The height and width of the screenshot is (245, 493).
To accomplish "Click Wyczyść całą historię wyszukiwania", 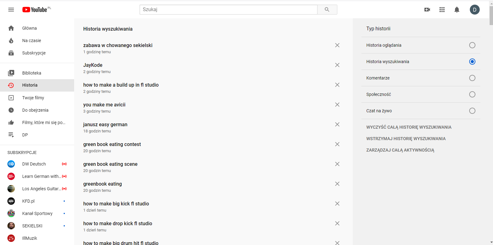I will [409, 127].
